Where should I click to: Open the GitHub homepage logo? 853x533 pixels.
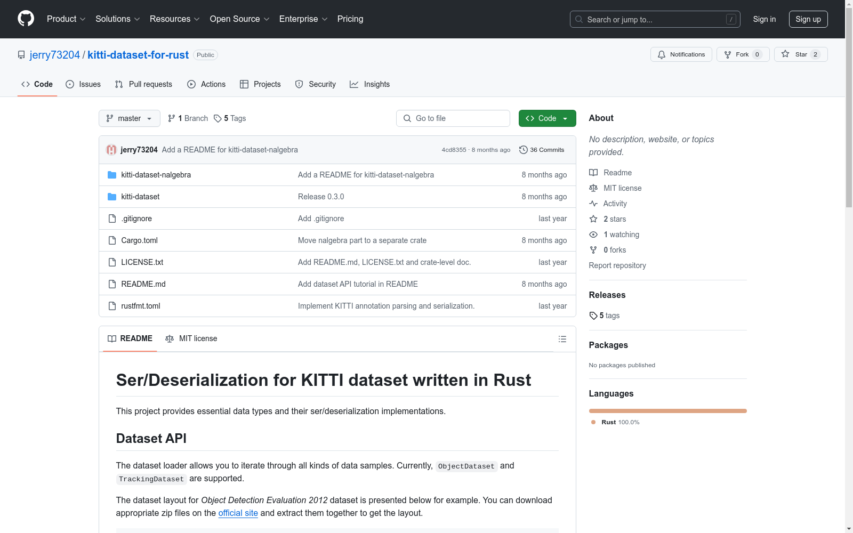pyautogui.click(x=26, y=19)
